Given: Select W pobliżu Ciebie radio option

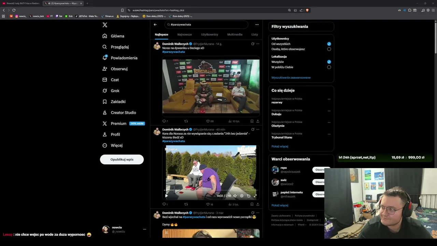Looking at the screenshot, I should [x=329, y=67].
